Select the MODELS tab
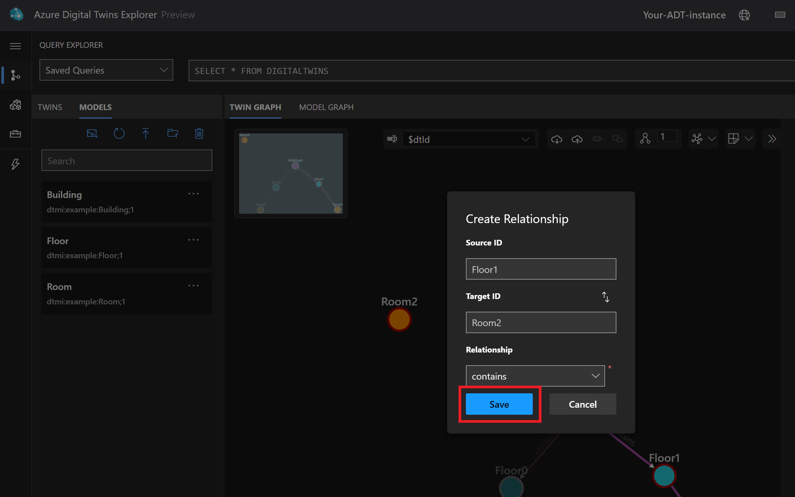Image resolution: width=795 pixels, height=497 pixels. coord(95,107)
